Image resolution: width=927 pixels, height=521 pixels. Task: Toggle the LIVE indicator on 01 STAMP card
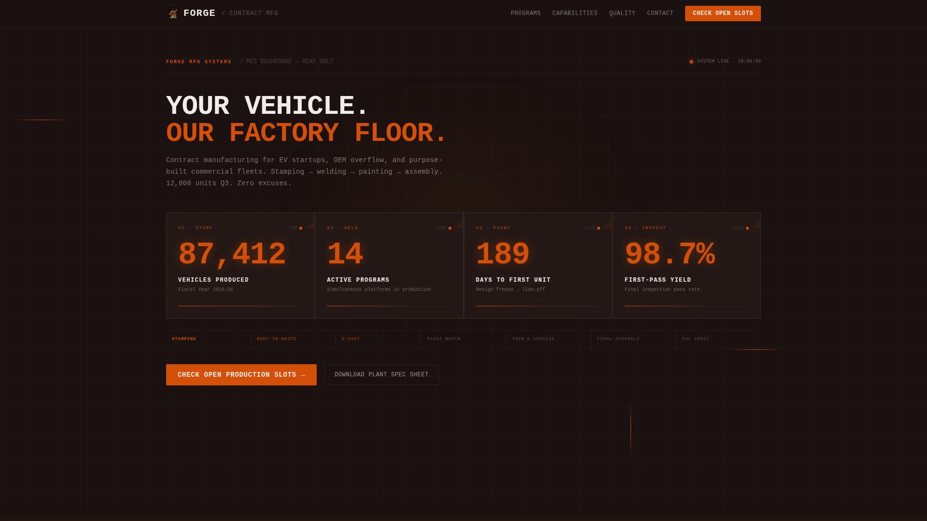[x=300, y=228]
